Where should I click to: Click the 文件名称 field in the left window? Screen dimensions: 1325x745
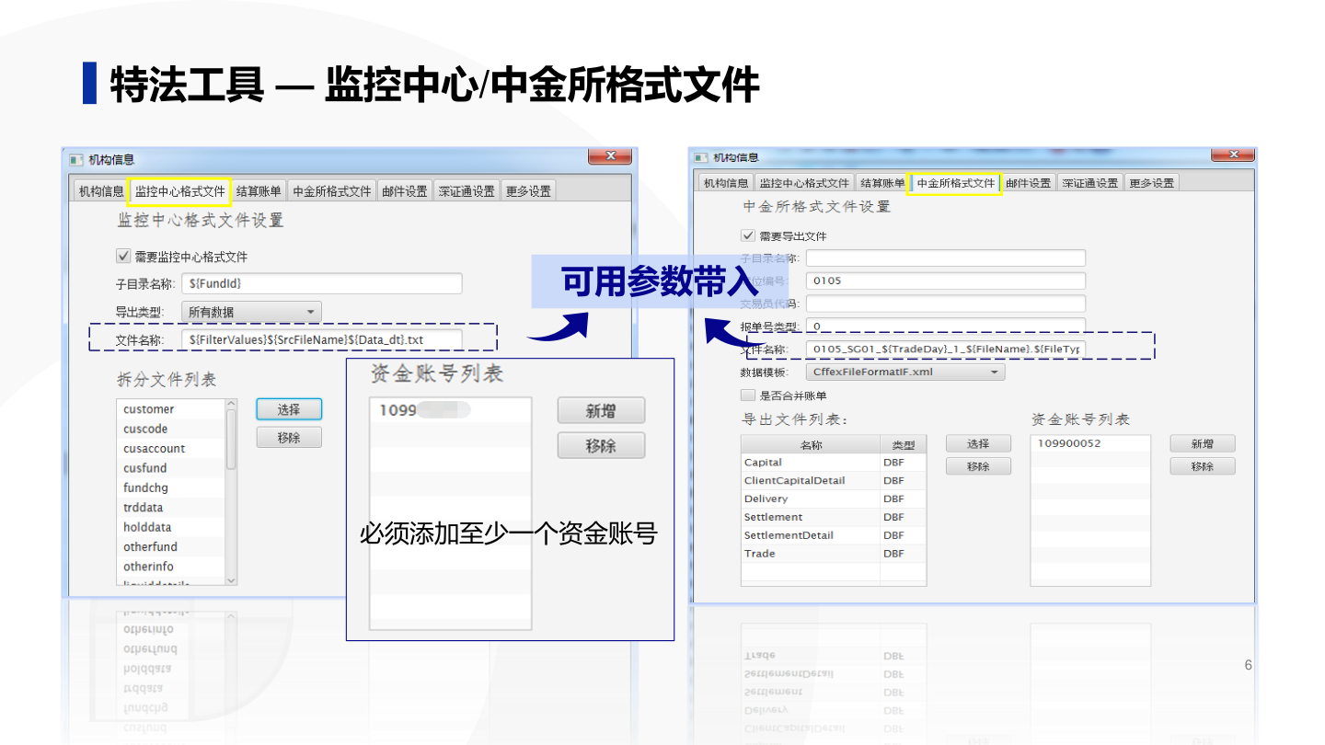[x=321, y=340]
